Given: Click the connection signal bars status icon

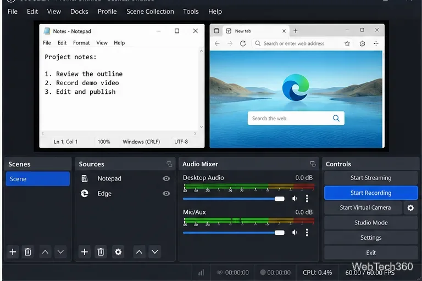Looking at the screenshot, I should coord(201,273).
